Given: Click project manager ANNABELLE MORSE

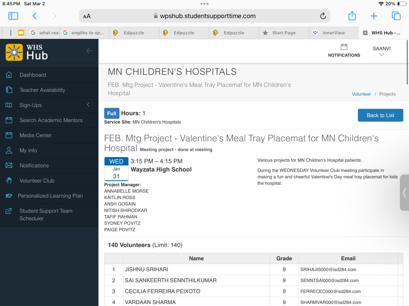Looking at the screenshot, I should click(x=127, y=191).
